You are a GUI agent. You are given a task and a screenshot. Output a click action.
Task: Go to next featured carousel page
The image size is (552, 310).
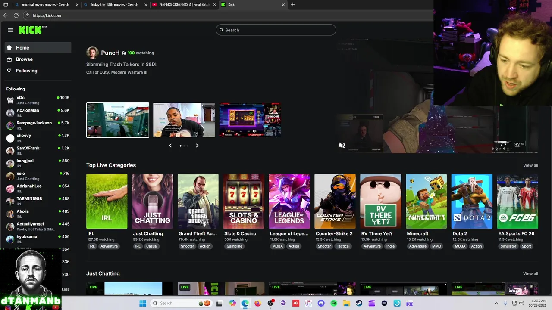coord(197,146)
